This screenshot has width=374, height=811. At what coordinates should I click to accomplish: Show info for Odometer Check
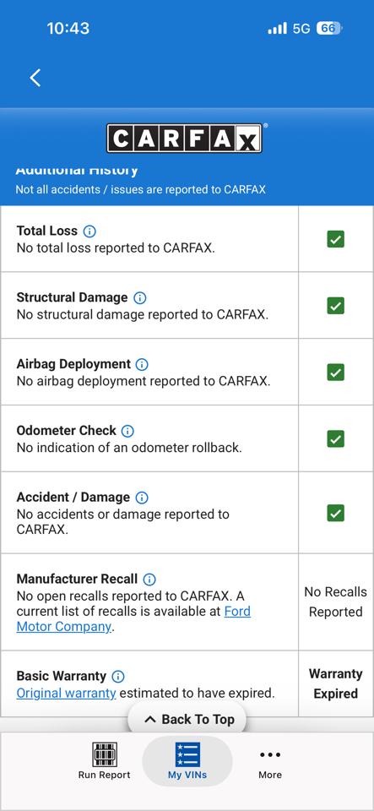(127, 431)
